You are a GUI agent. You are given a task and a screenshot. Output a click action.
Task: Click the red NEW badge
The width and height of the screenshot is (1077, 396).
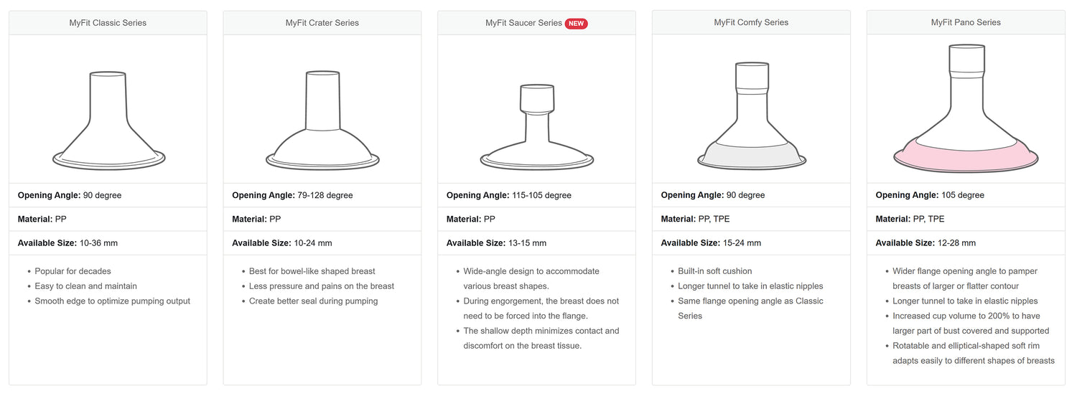click(x=577, y=23)
